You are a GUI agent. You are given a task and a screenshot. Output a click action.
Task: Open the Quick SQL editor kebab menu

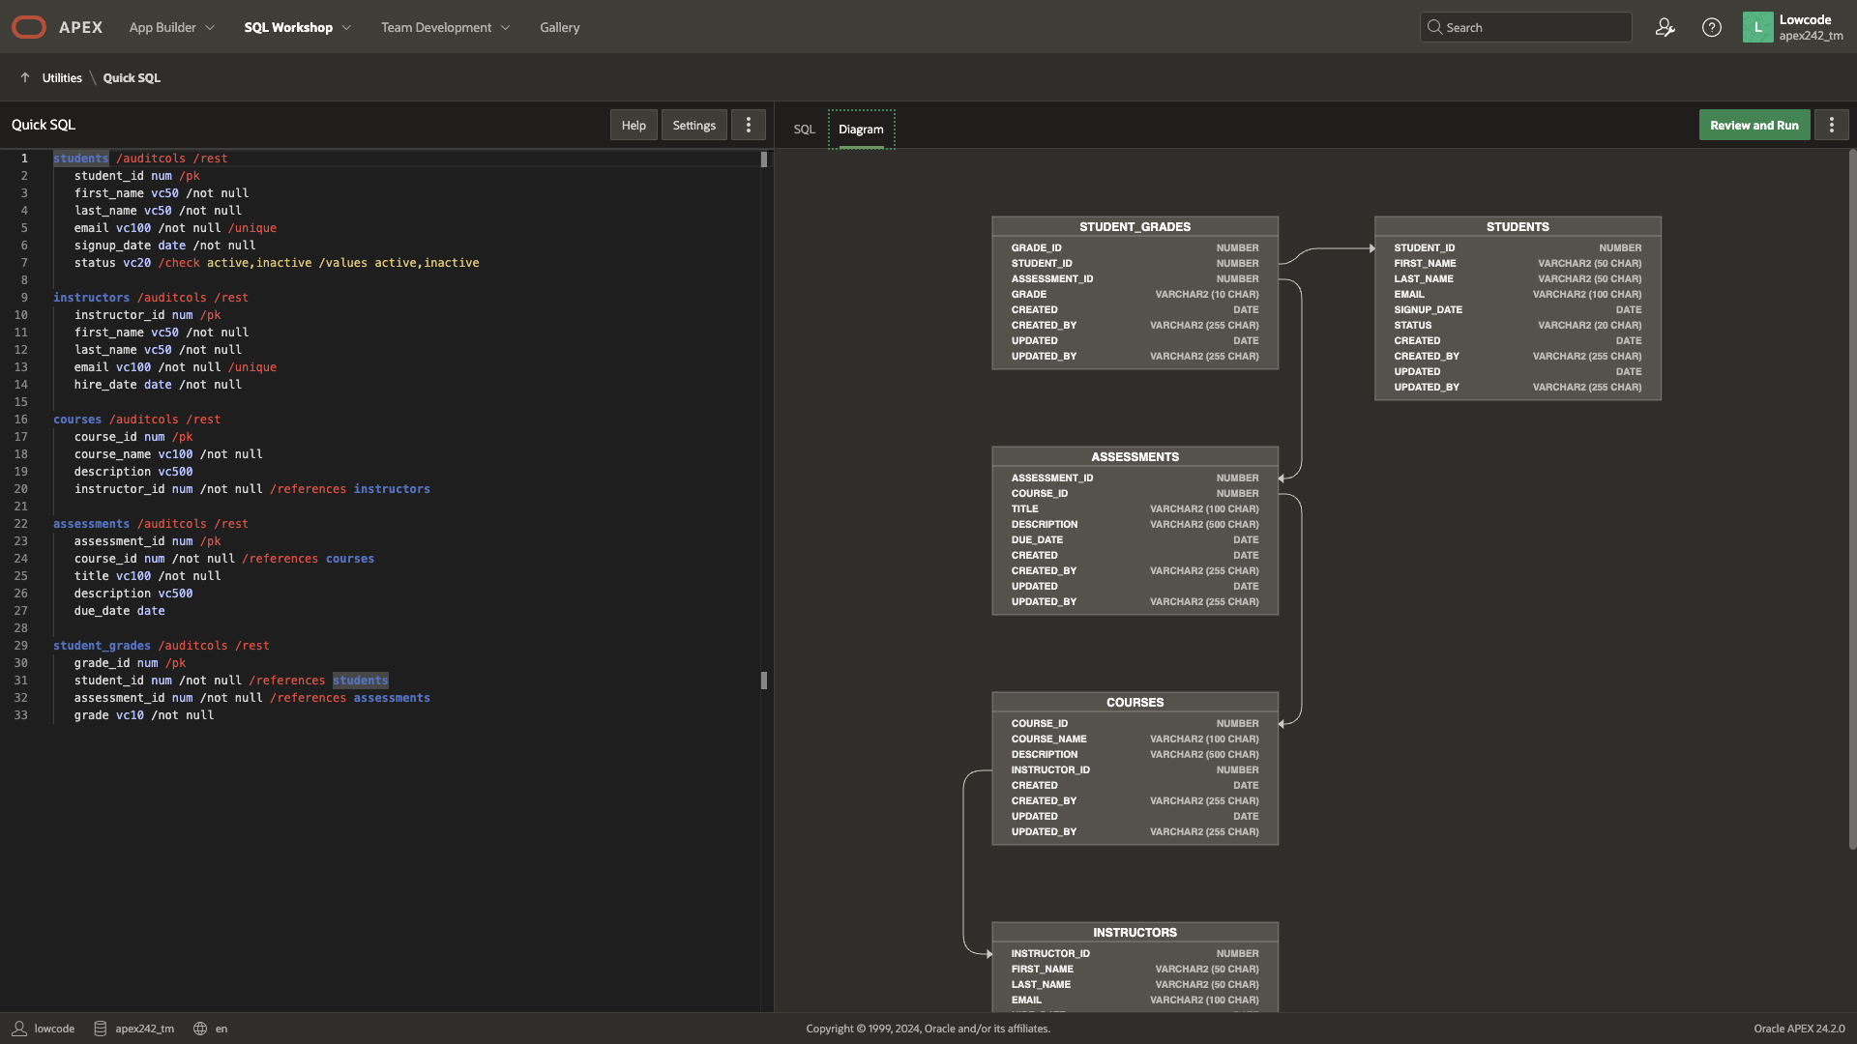click(748, 125)
